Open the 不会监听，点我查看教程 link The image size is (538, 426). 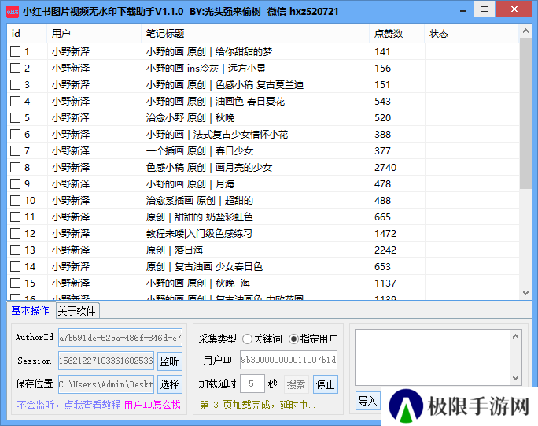[68, 405]
